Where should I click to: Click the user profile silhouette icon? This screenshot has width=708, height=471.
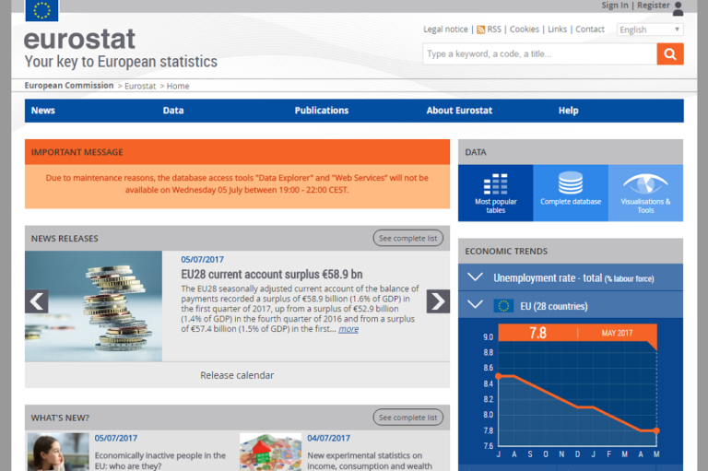678,8
